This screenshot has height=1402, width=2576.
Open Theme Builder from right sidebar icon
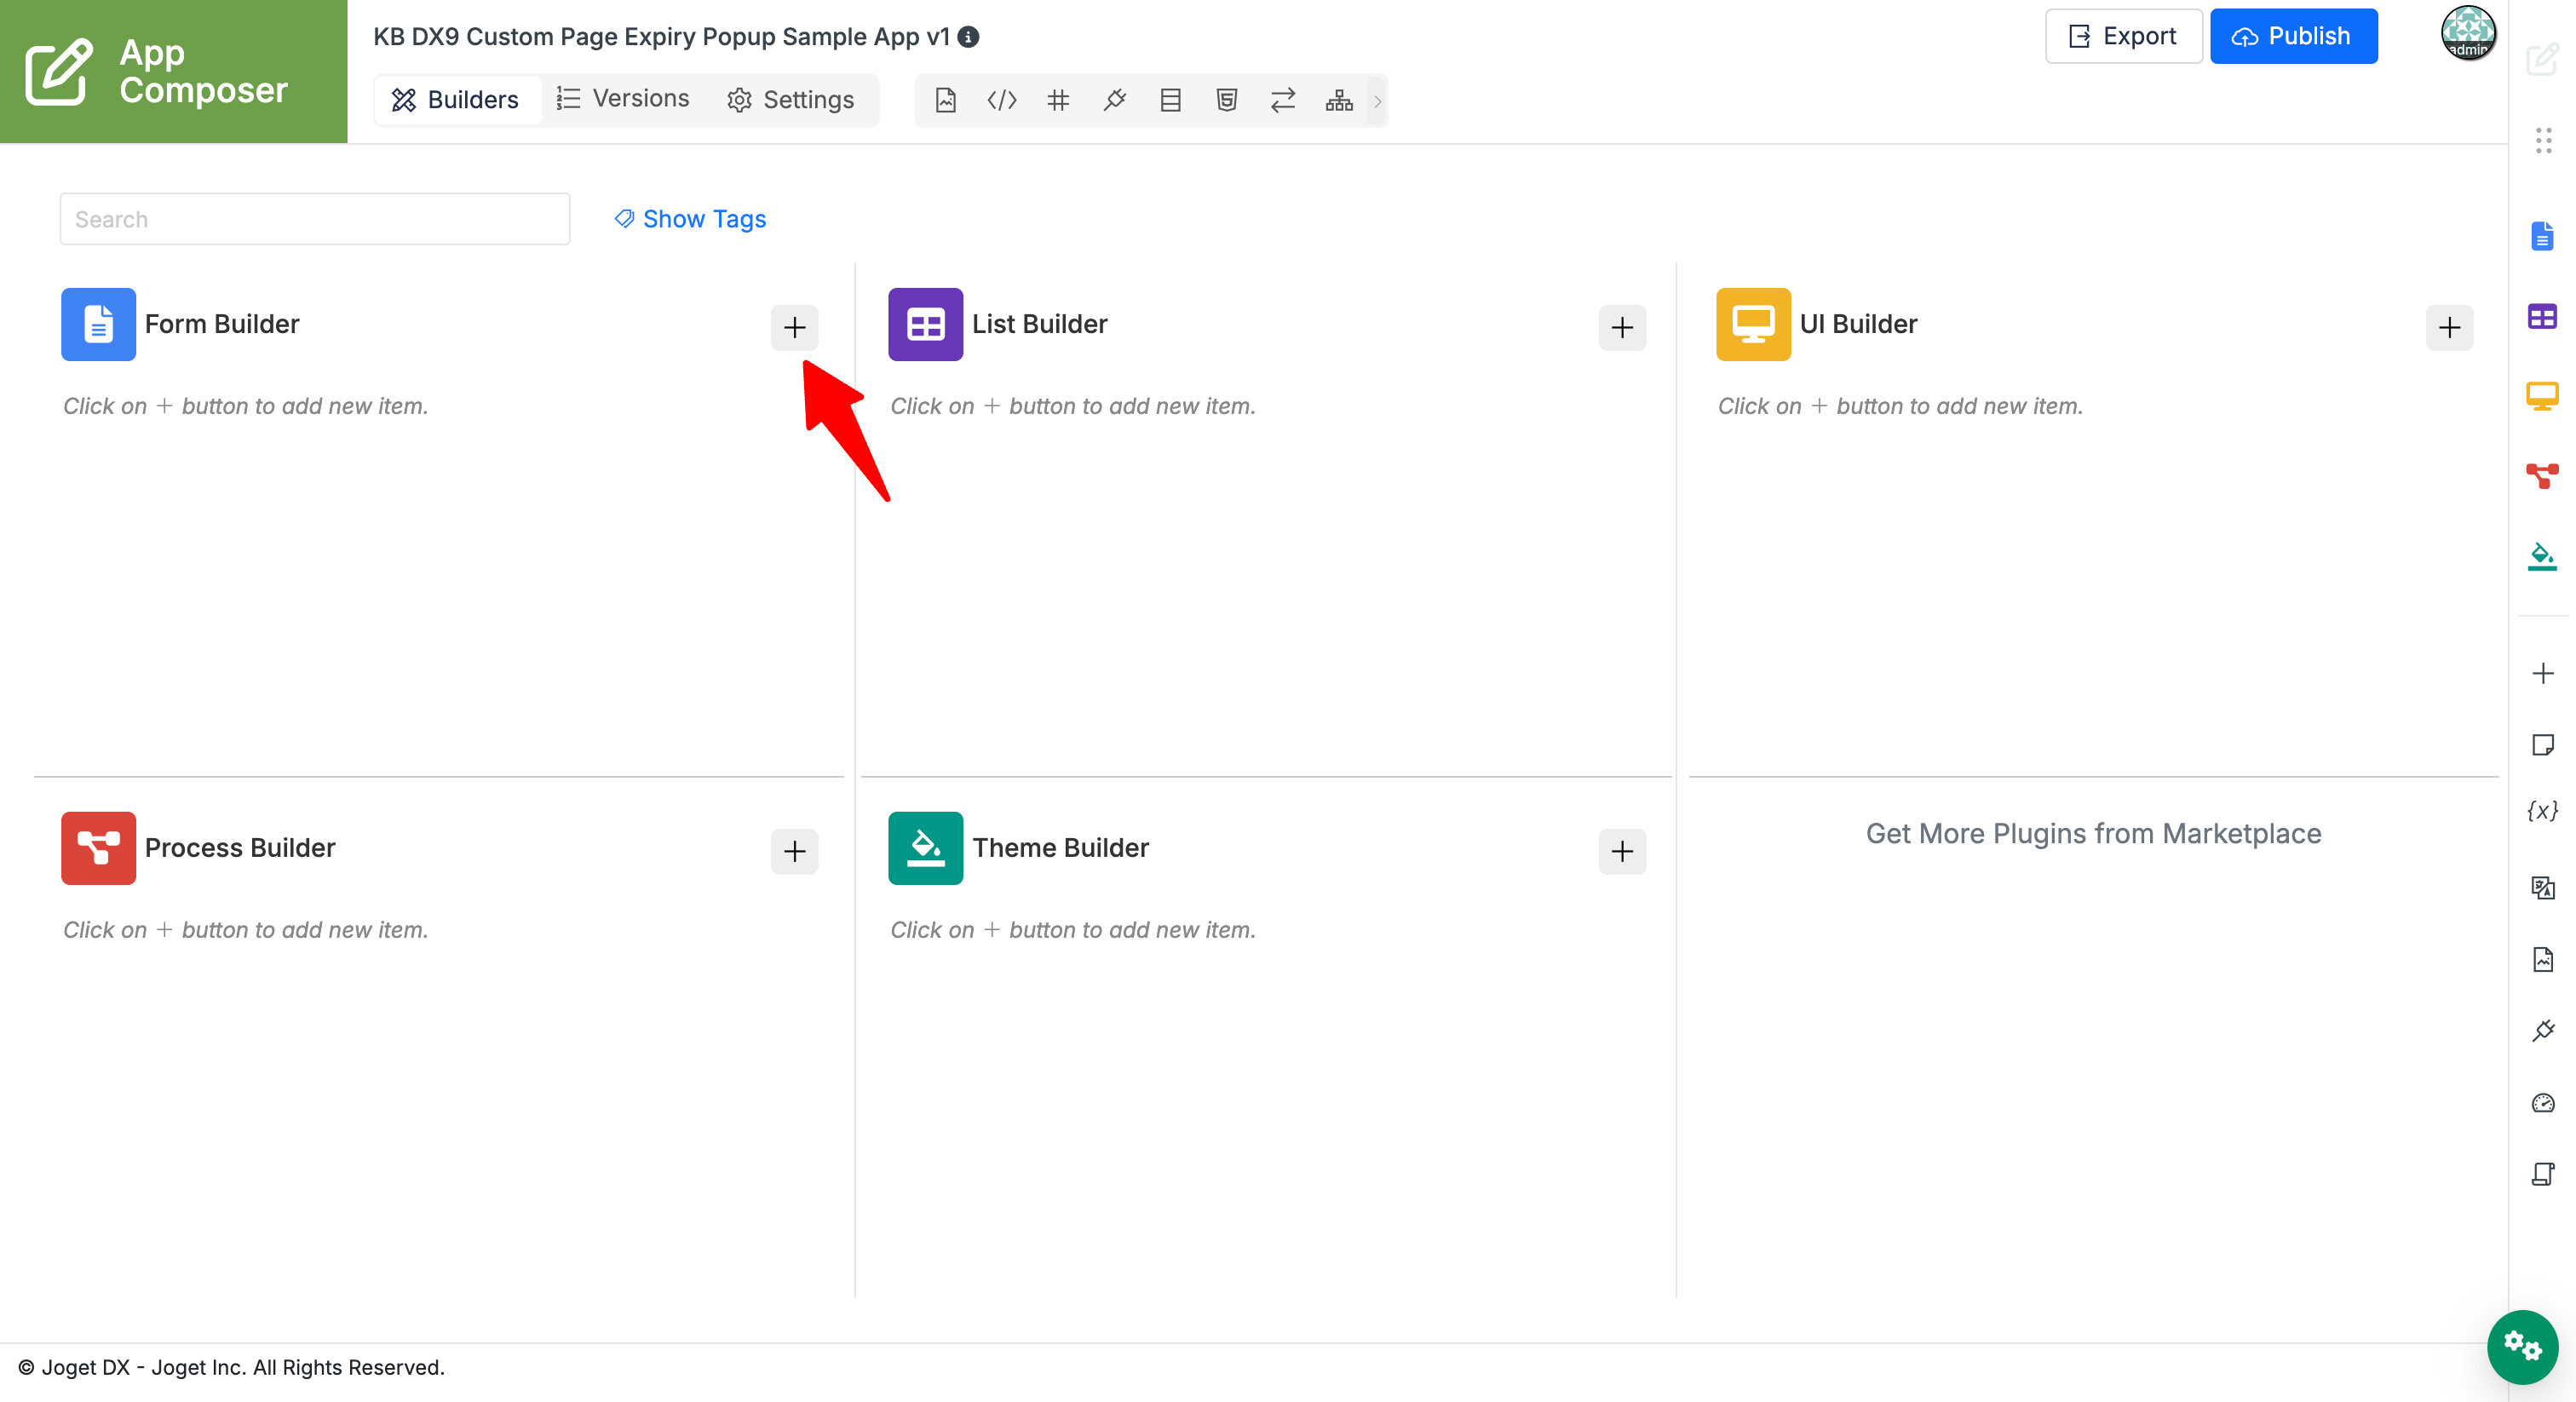(x=2542, y=556)
